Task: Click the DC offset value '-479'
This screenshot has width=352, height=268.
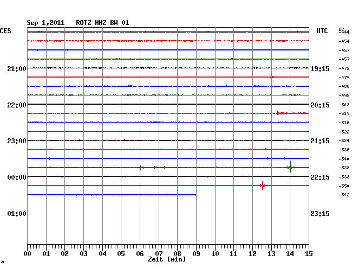Action: pyautogui.click(x=344, y=78)
